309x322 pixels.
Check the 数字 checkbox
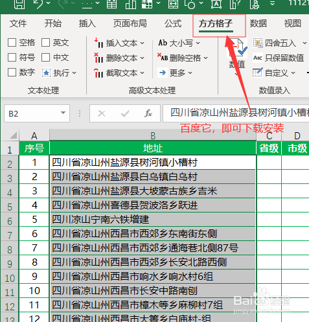(12, 73)
